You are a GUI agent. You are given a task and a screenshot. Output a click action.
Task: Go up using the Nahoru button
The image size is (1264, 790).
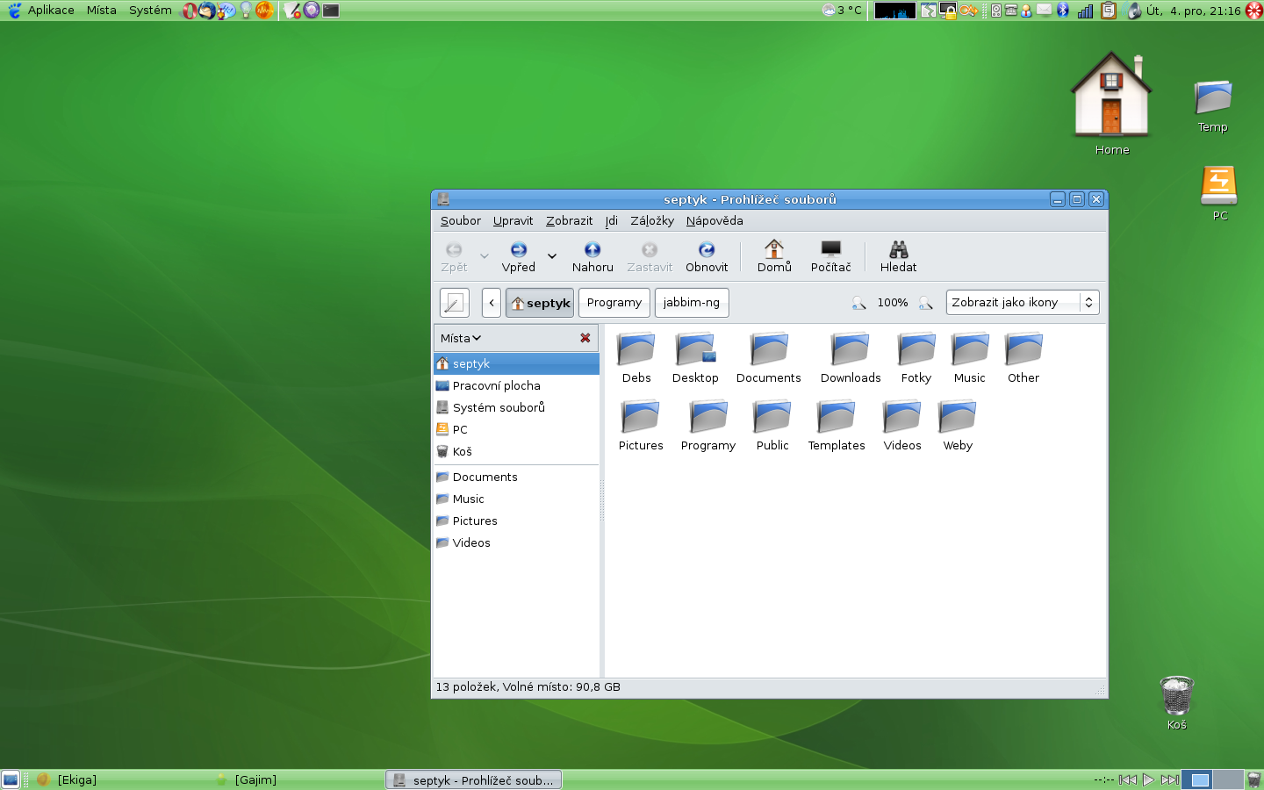[x=592, y=256]
